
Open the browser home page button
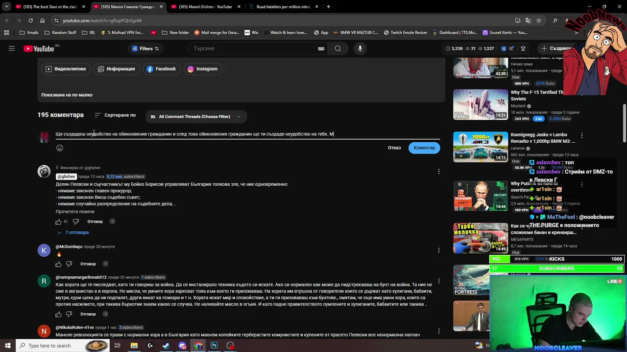click(x=42, y=21)
